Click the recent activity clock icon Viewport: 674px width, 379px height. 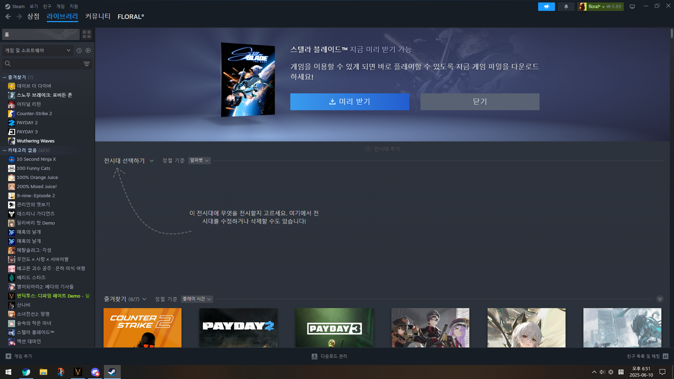79,51
